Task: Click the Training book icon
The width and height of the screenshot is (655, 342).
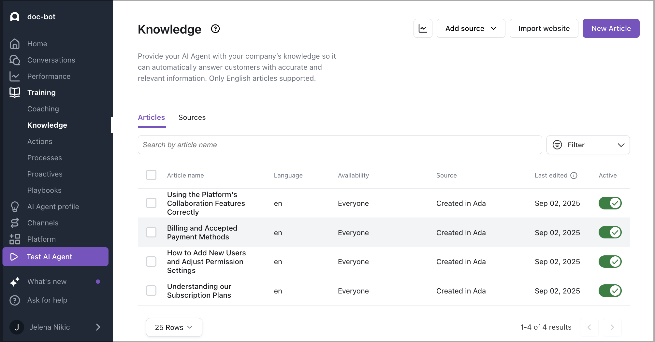Action: coord(14,93)
